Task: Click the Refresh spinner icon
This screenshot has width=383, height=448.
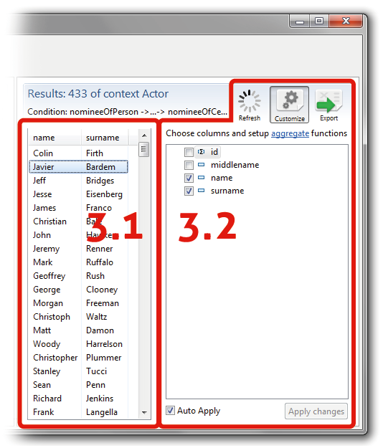Action: coord(249,101)
